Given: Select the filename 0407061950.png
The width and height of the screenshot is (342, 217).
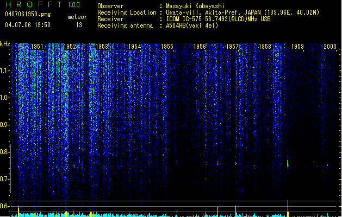Looking at the screenshot, I should 28,14.
